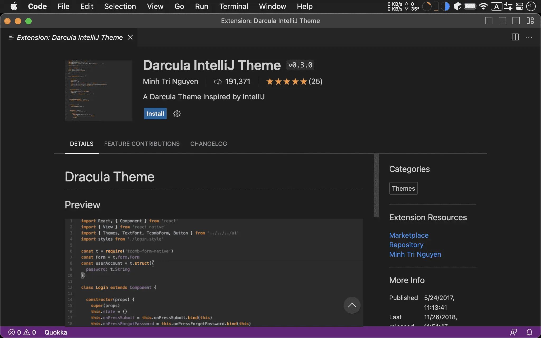Viewport: 541px width, 338px height.
Task: Toggle the sidebar panel icon
Action: 489,21
